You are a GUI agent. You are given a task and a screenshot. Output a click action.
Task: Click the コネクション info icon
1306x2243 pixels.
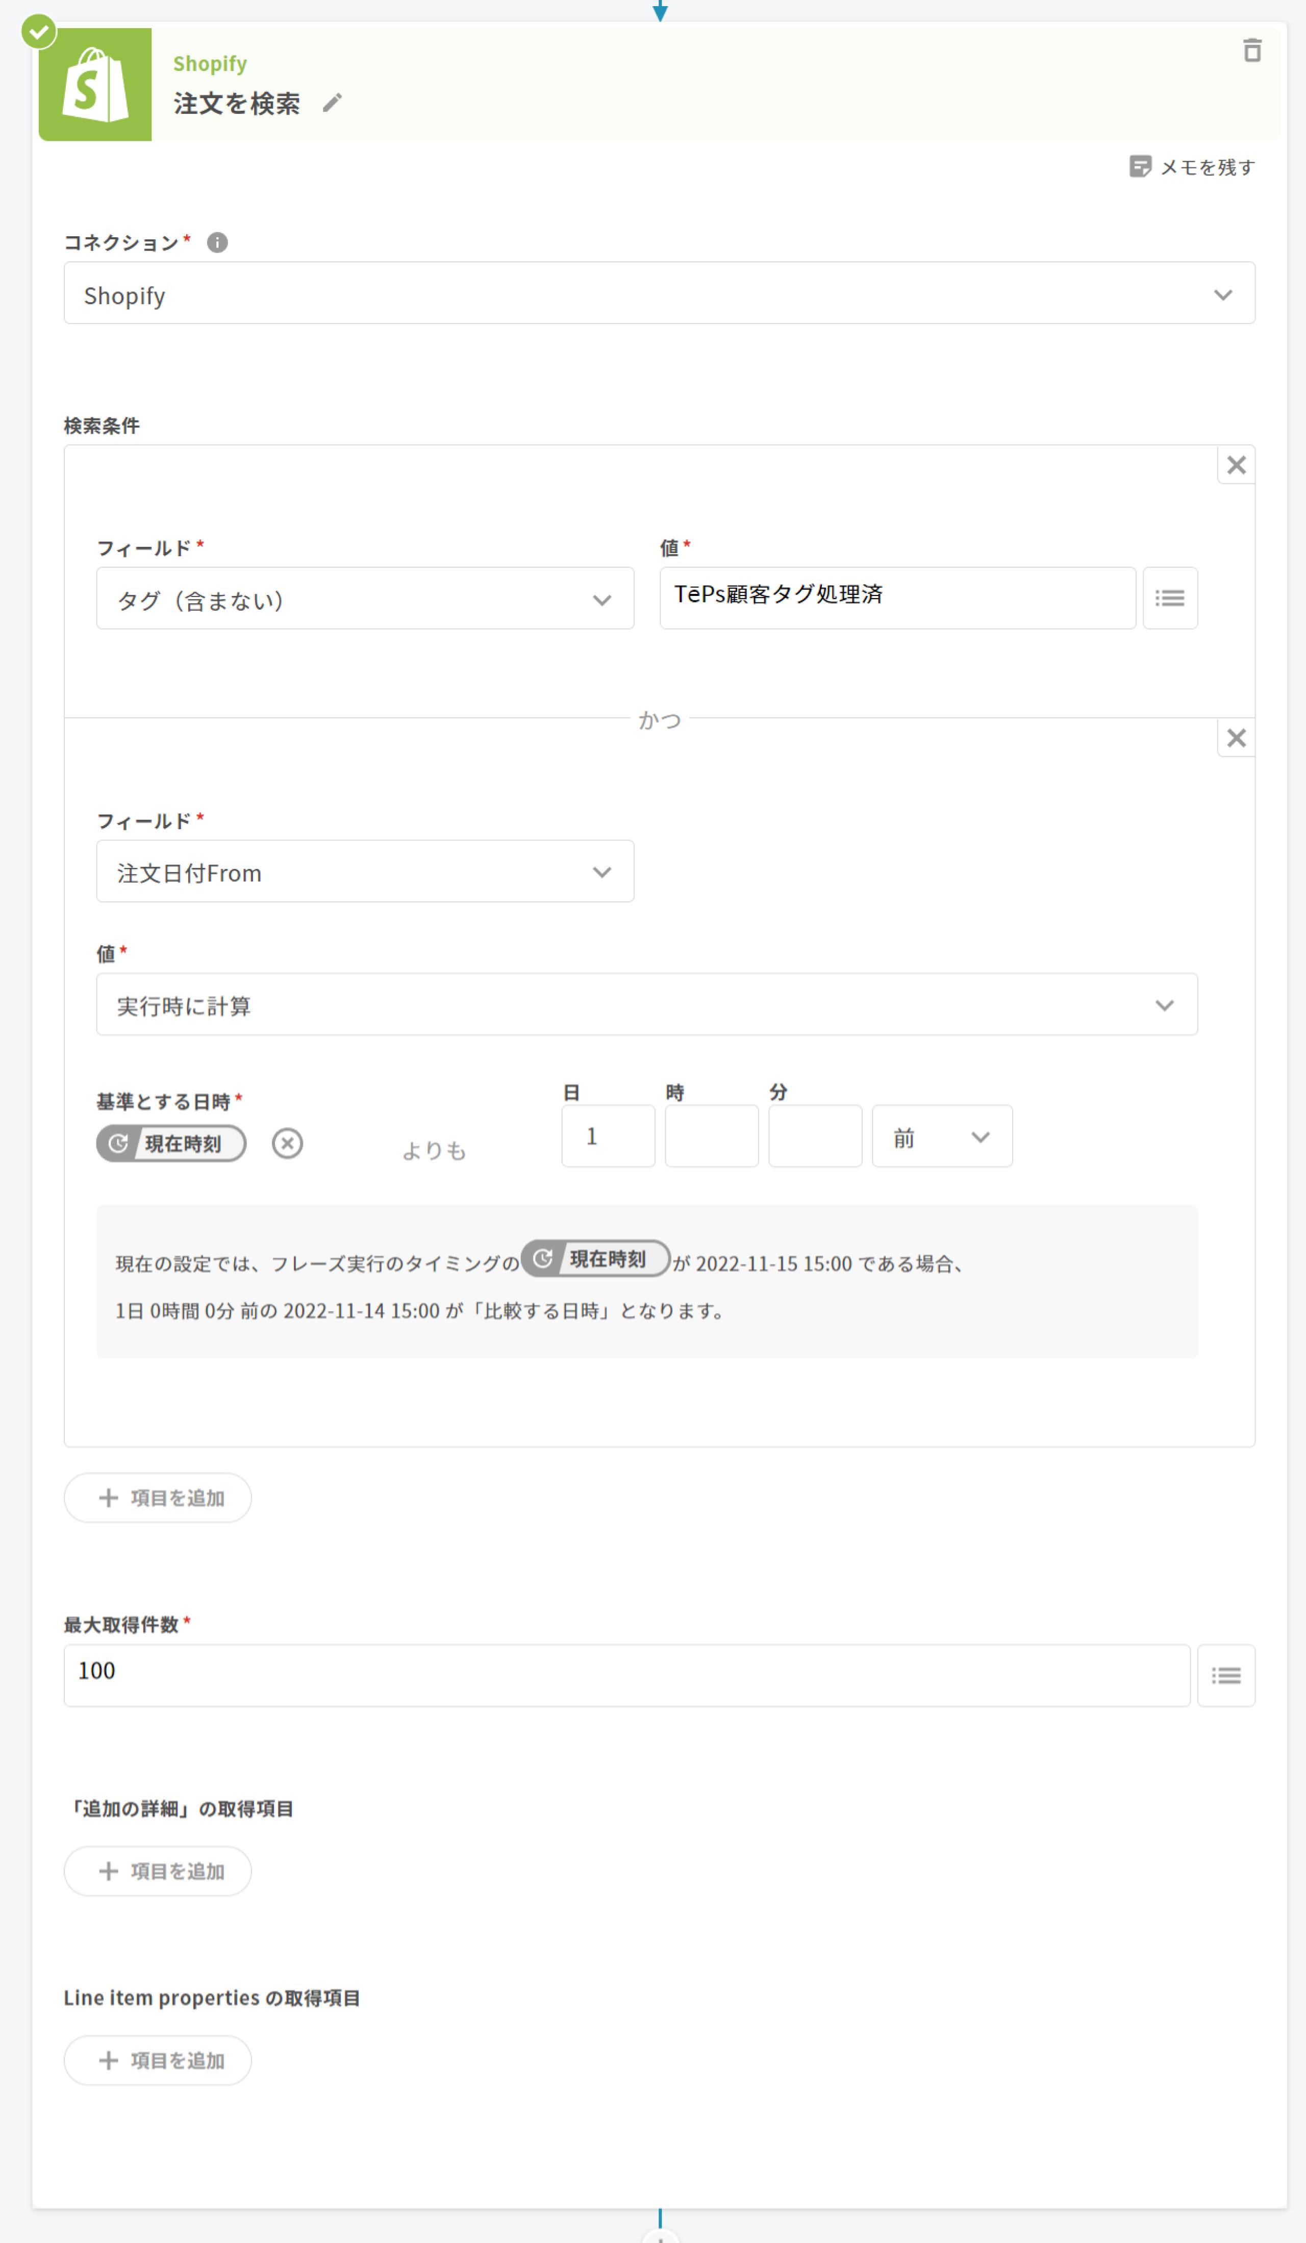click(217, 242)
